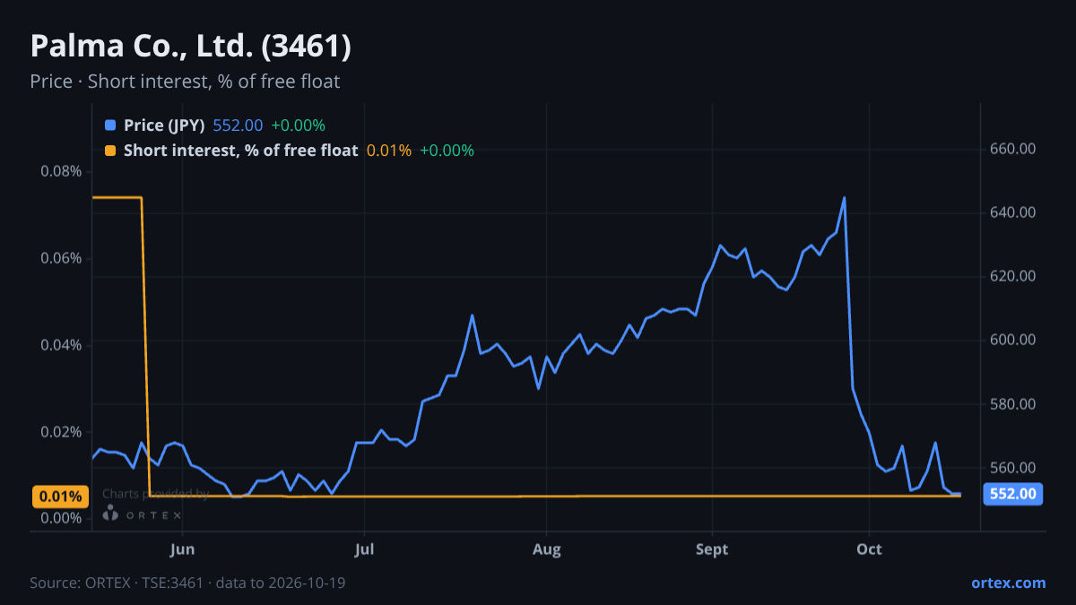Viewport: 1076px width, 605px height.
Task: Click the 620.00 right axis label
Action: (1013, 276)
